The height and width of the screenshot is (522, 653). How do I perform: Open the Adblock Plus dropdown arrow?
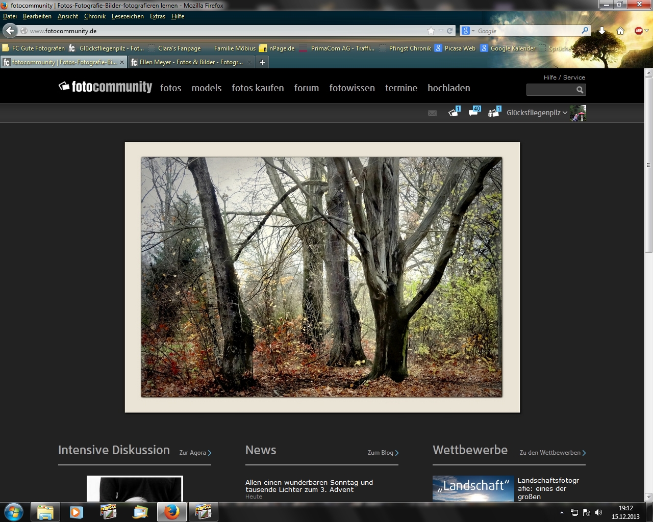coord(647,31)
